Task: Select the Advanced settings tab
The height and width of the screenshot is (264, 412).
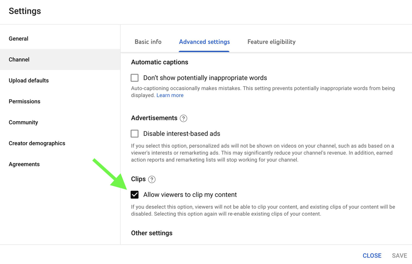Action: 204,42
